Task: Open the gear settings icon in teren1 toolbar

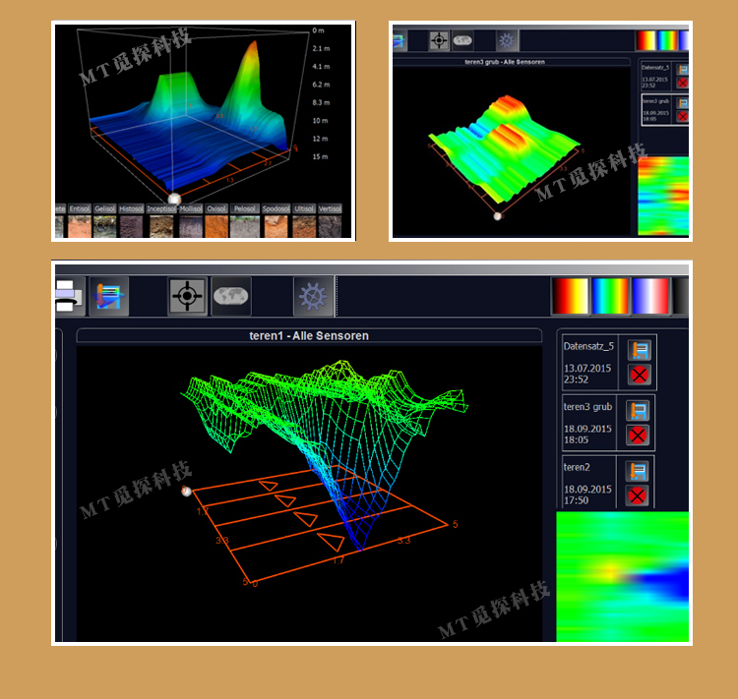Action: coord(312,296)
